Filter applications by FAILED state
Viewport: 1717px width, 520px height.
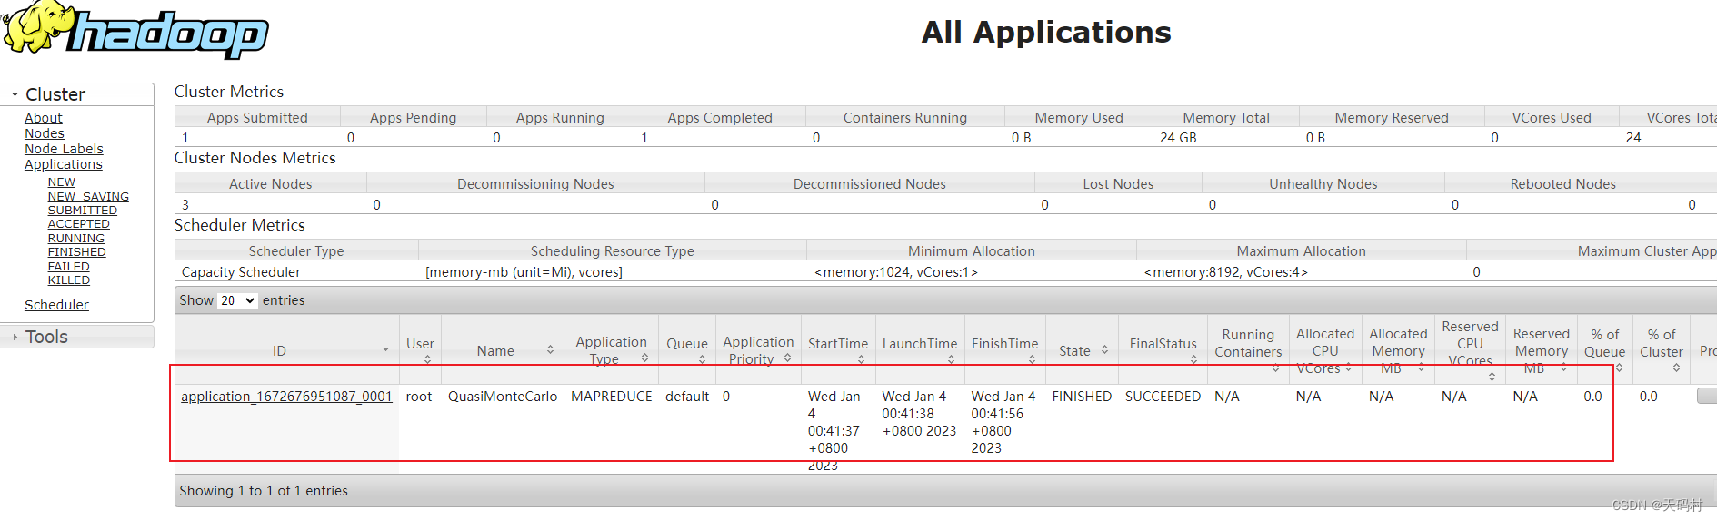point(69,267)
